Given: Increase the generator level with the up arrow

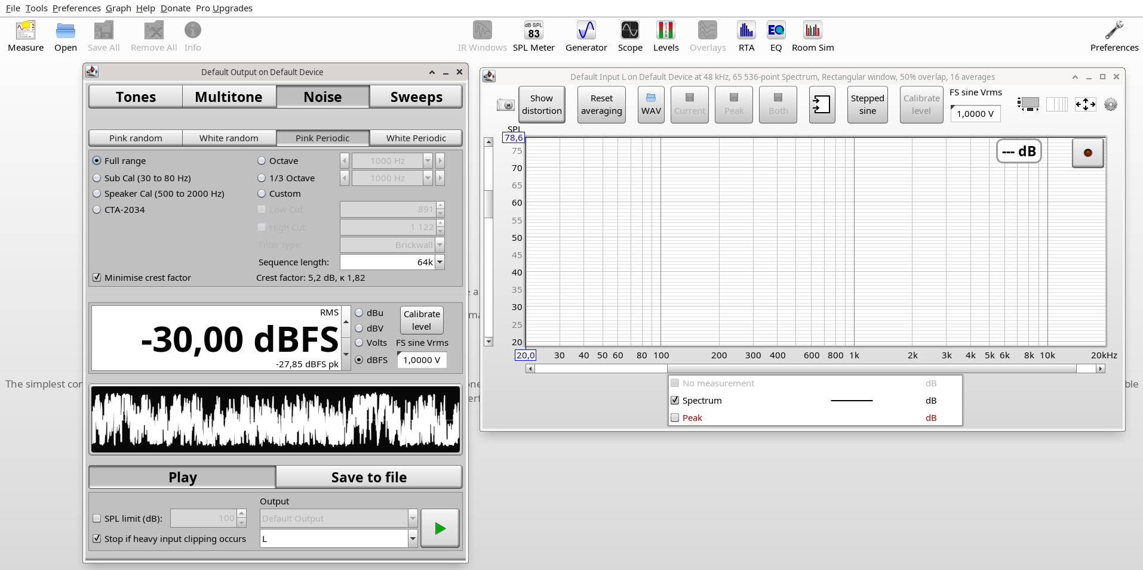Looking at the screenshot, I should click(x=346, y=322).
